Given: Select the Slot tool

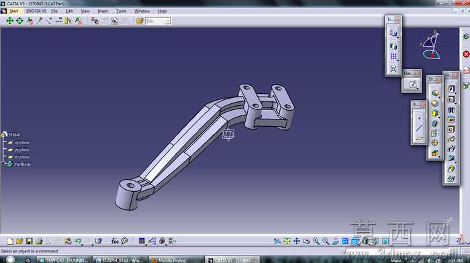Looking at the screenshot, I should pyautogui.click(x=451, y=149).
